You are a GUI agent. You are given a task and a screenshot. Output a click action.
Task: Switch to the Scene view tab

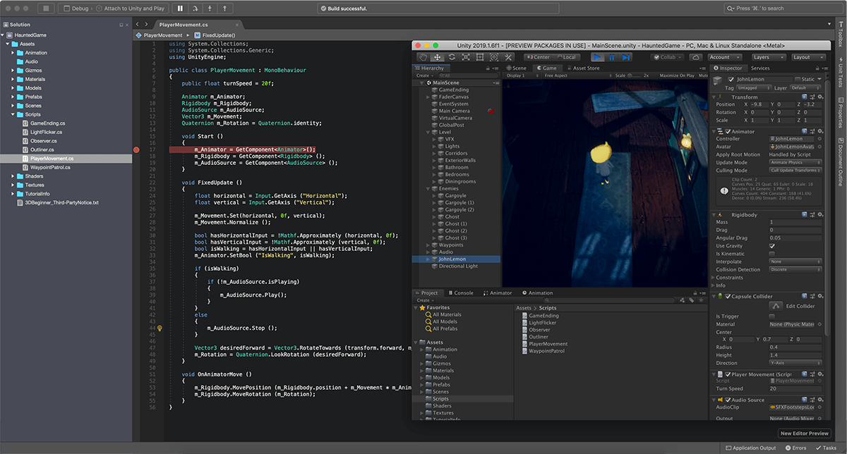point(516,68)
